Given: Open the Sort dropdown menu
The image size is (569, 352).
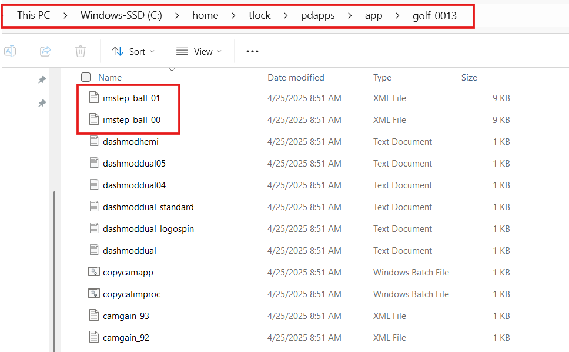Looking at the screenshot, I should pos(133,52).
